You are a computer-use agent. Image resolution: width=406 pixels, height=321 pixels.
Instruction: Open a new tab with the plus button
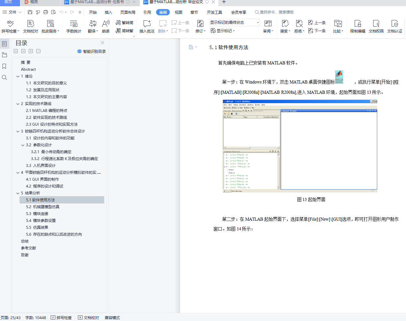[x=224, y=2]
